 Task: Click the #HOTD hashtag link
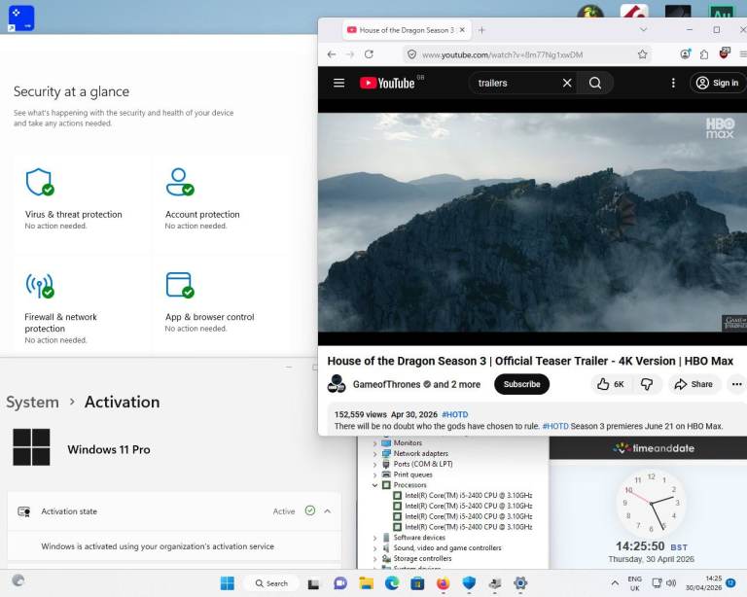(x=454, y=414)
